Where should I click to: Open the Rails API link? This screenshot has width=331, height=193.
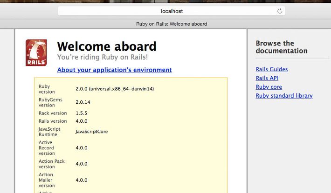[x=267, y=78]
